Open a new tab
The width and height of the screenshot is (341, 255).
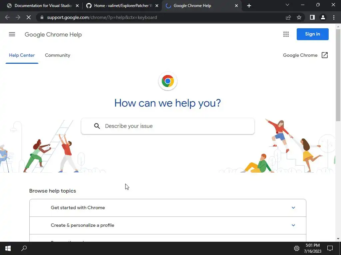pos(249,6)
